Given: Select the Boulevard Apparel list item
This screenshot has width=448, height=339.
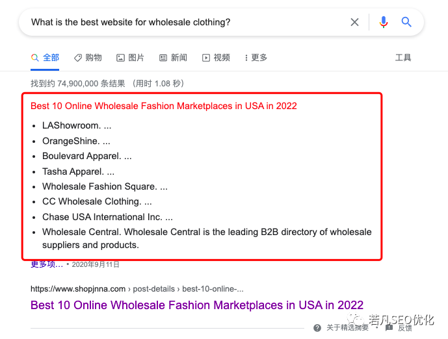Looking at the screenshot, I should [x=87, y=156].
